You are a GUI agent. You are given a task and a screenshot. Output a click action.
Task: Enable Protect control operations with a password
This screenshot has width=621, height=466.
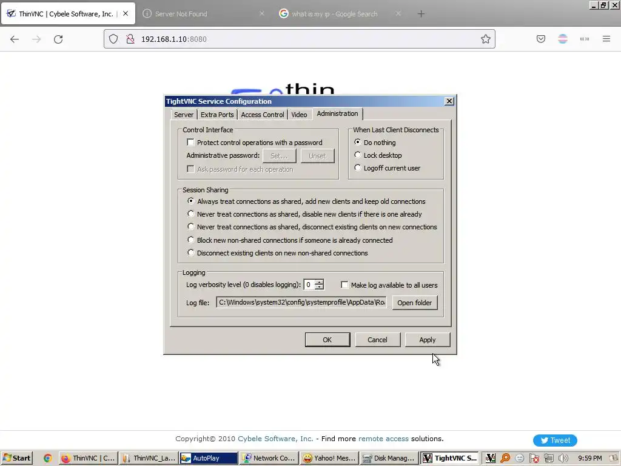point(190,142)
